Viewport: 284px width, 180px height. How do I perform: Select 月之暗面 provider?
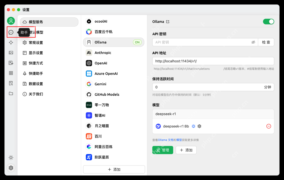[114, 126]
